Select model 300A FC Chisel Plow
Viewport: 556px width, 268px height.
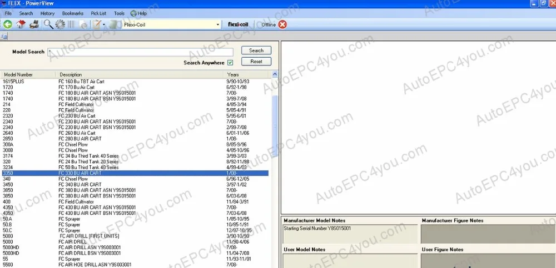[x=135, y=144]
